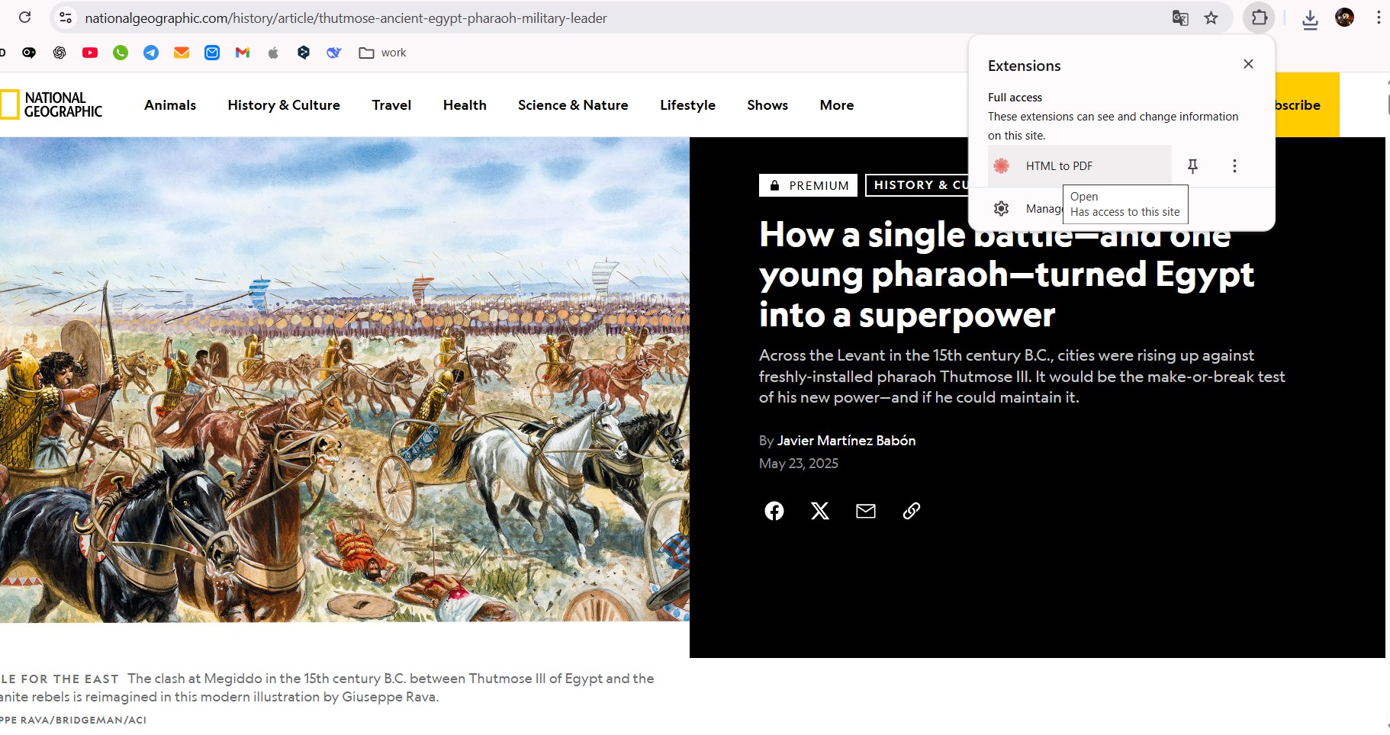Click the article headline about the young pharaoh
This screenshot has height=735, width=1390.
1006,274
